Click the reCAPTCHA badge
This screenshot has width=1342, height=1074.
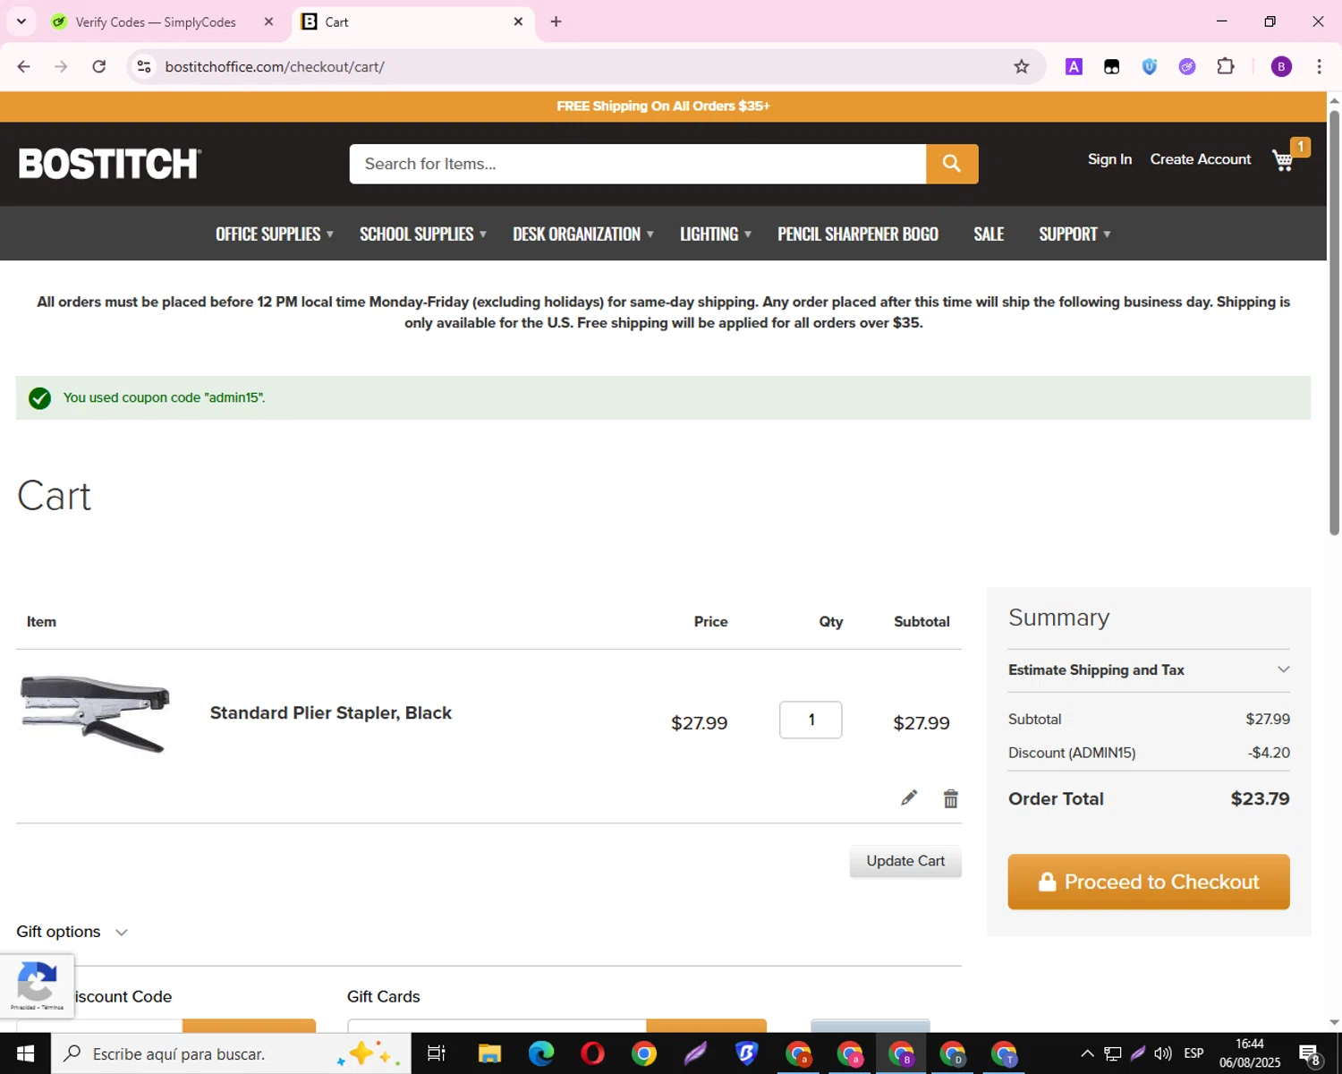[37, 985]
